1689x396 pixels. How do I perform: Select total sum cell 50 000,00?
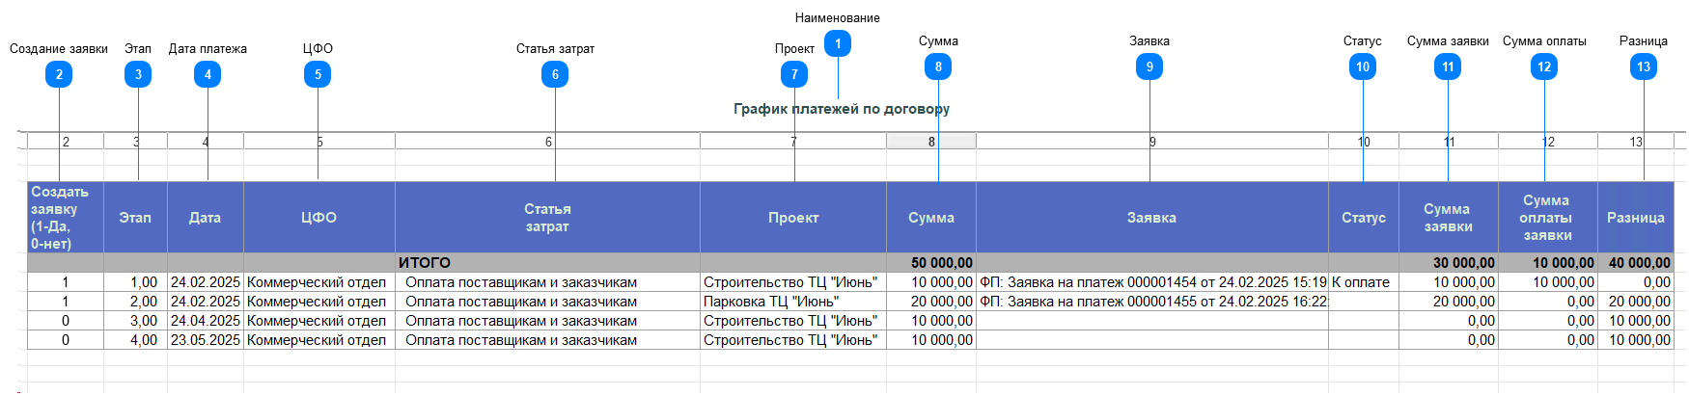point(931,263)
